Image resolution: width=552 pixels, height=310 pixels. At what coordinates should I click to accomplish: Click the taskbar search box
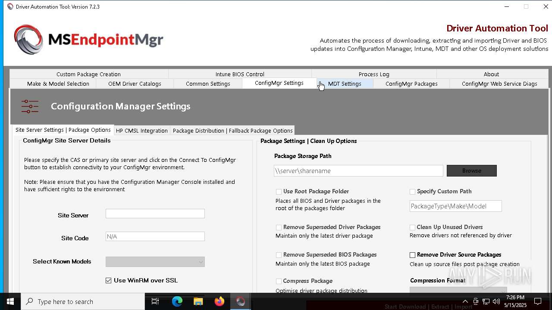83,301
